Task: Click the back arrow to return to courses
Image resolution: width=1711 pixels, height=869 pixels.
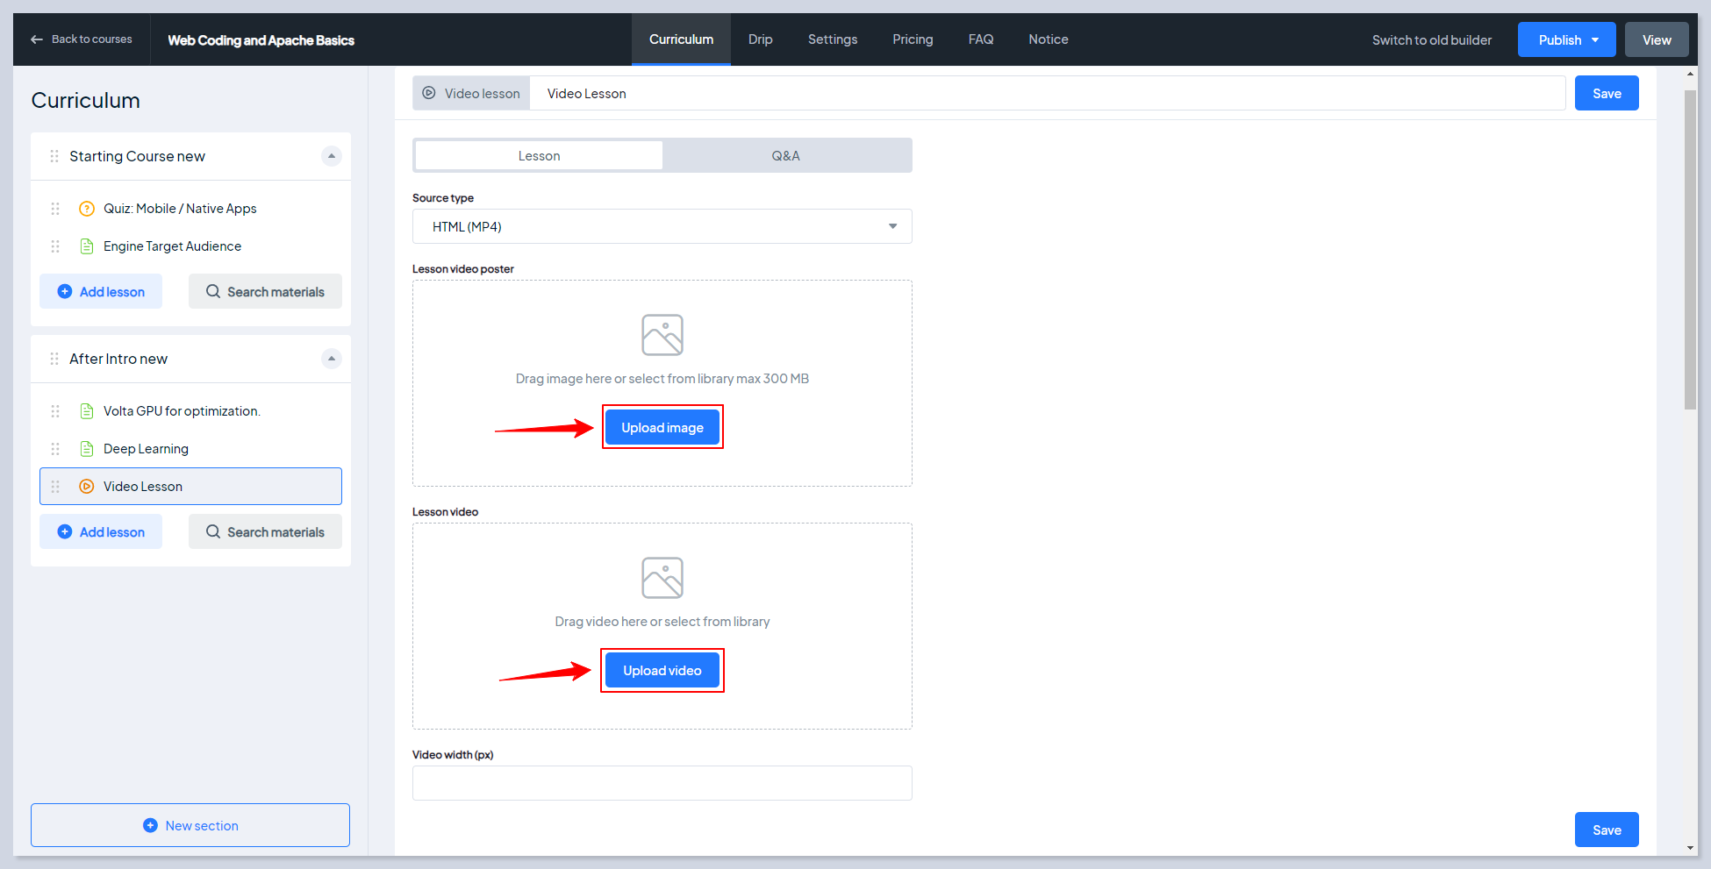Action: pyautogui.click(x=37, y=39)
